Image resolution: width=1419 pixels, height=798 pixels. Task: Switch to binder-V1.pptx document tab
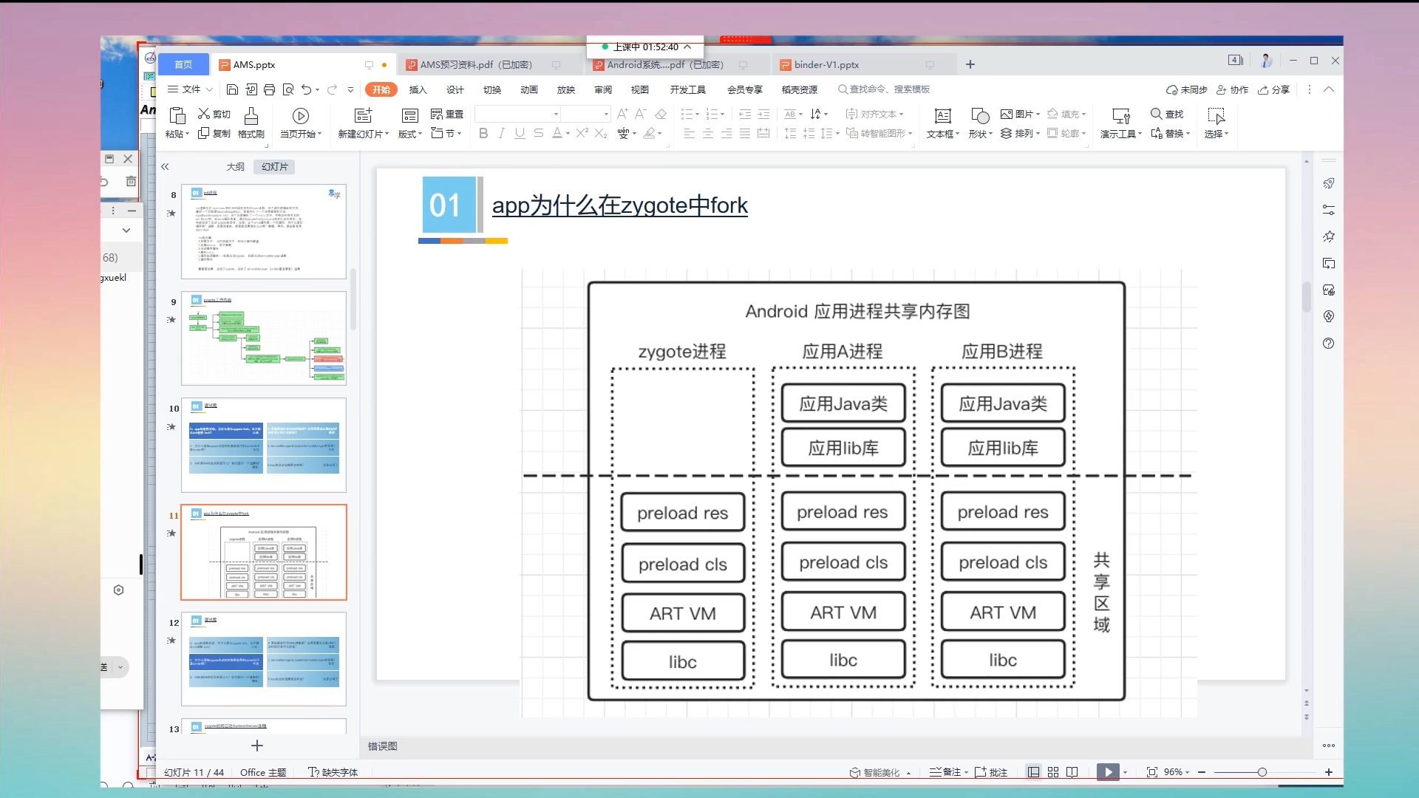point(826,65)
